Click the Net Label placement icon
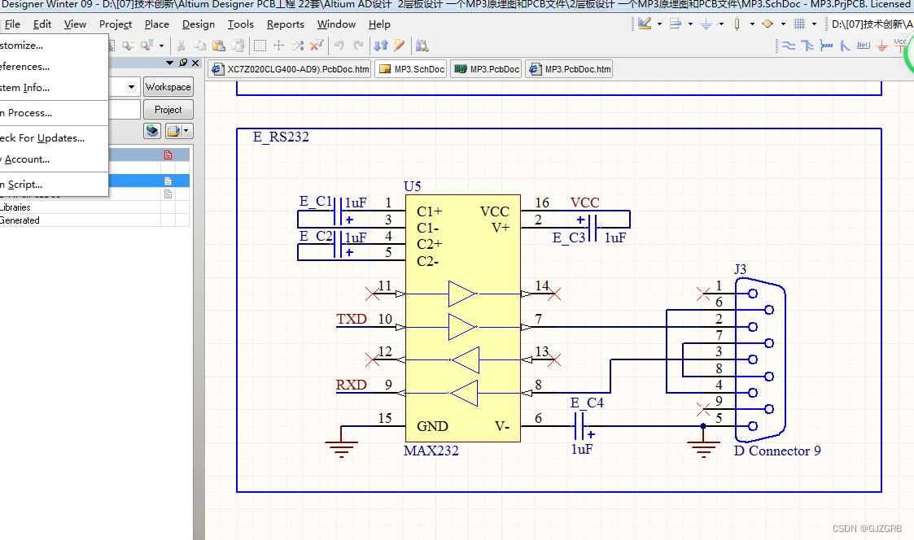 click(x=863, y=46)
